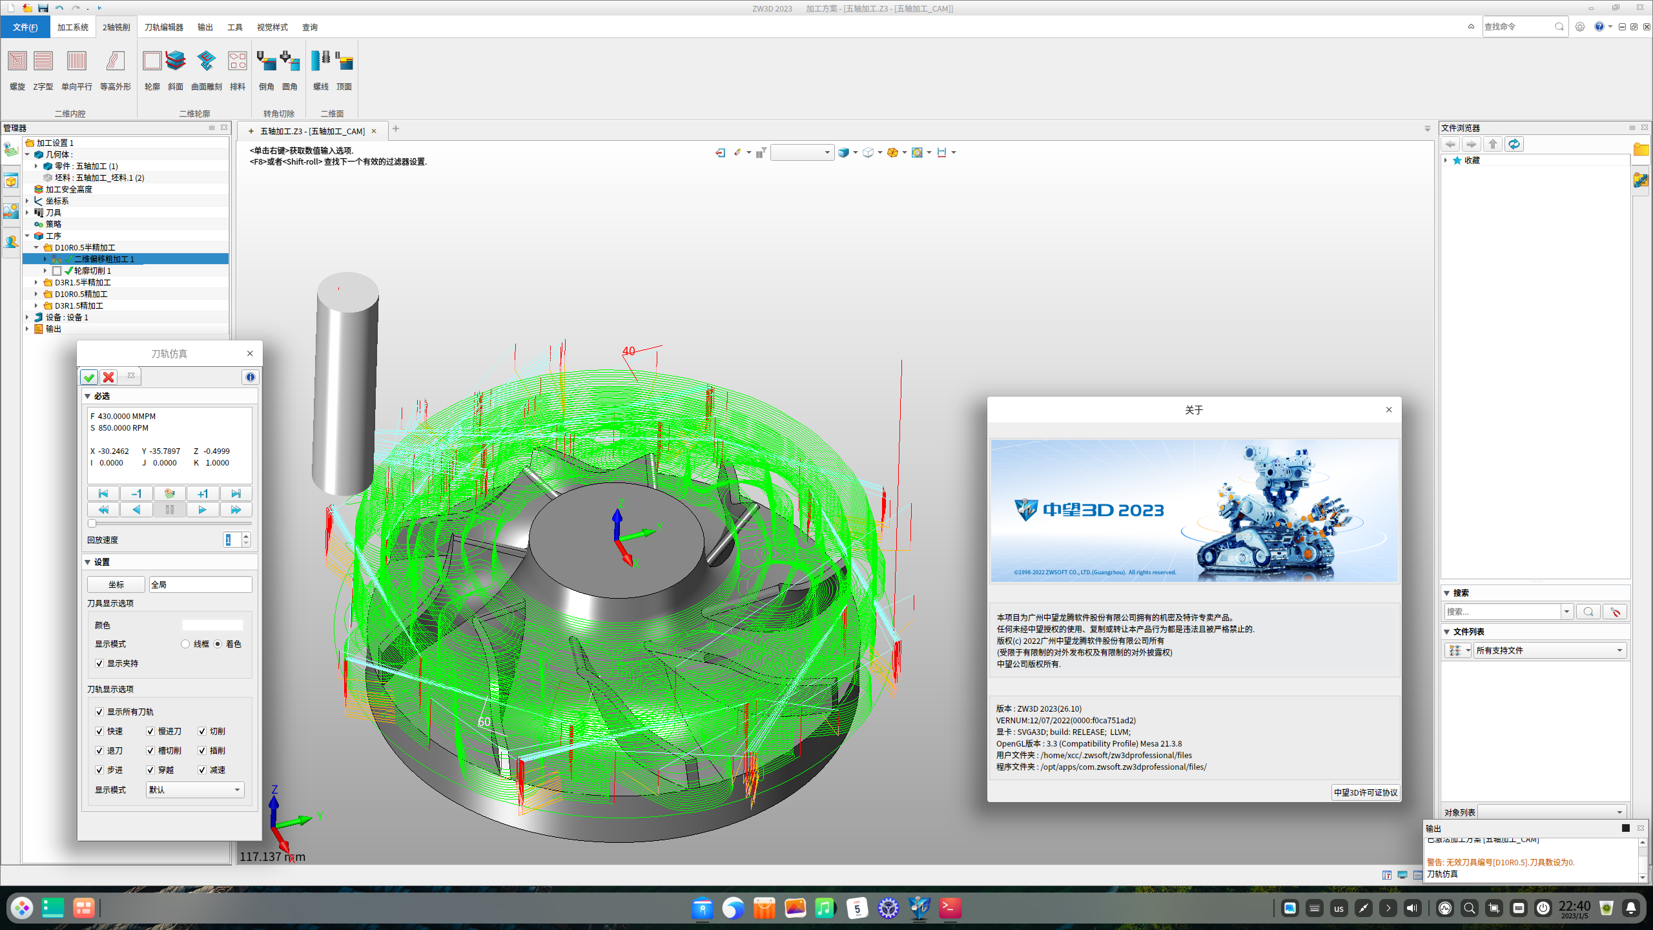Launch the terminal from the taskbar
The width and height of the screenshot is (1653, 930).
click(x=949, y=907)
